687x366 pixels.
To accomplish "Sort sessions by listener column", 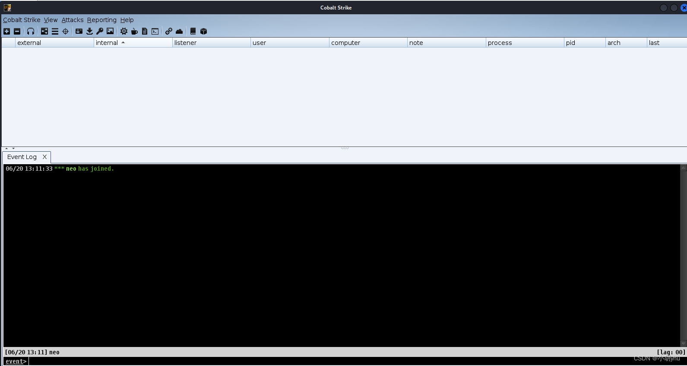I will 212,43.
